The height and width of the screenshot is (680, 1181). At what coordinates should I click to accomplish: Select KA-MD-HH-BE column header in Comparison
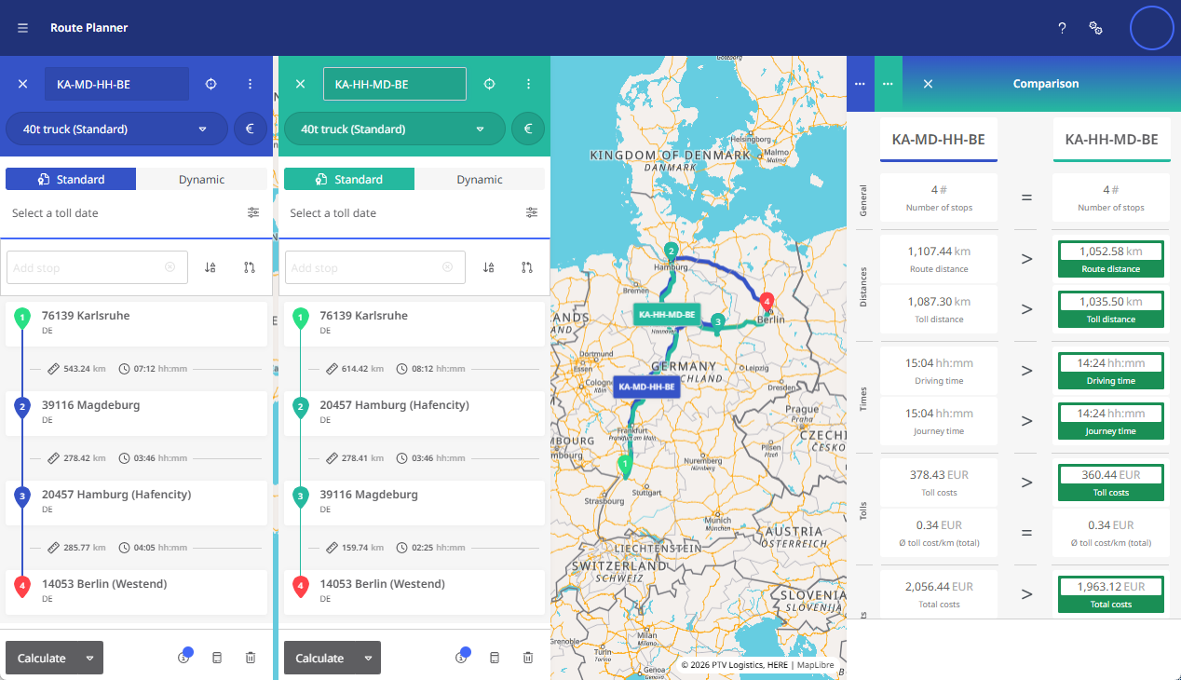[x=939, y=140]
